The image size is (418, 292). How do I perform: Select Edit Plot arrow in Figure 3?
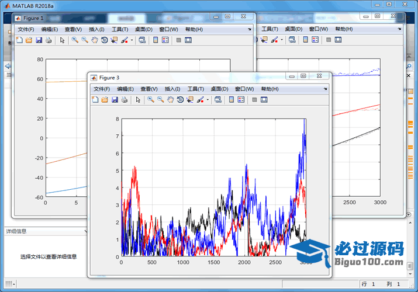(138, 100)
